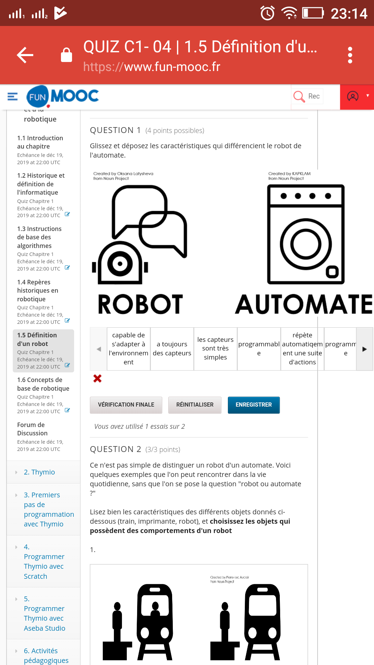This screenshot has width=374, height=665.
Task: Go to FUN MOOC logo homepage
Action: point(63,96)
